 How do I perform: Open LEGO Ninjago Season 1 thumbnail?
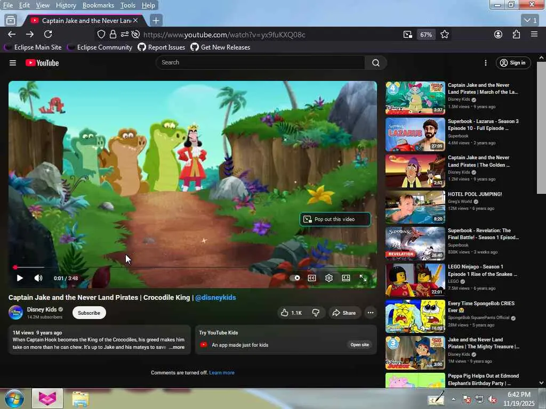click(415, 280)
